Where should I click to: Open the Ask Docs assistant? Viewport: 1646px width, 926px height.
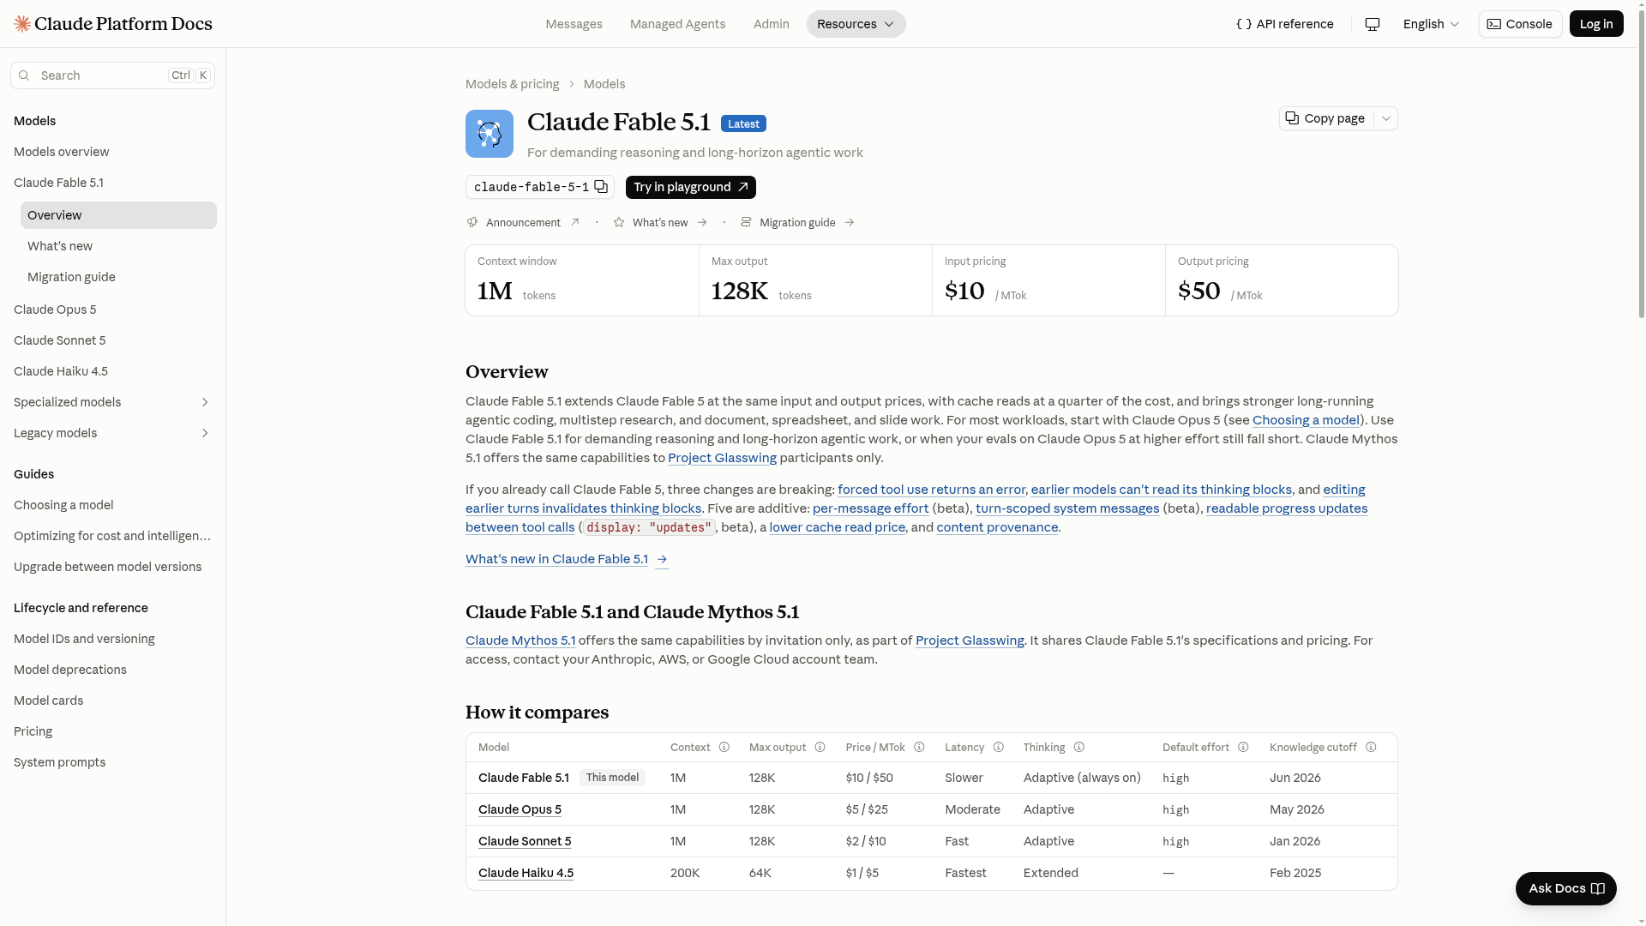tap(1566, 888)
